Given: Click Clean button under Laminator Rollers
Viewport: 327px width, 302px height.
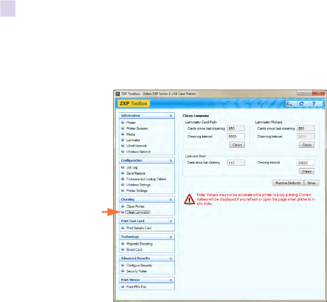Looking at the screenshot, I should tap(307, 145).
